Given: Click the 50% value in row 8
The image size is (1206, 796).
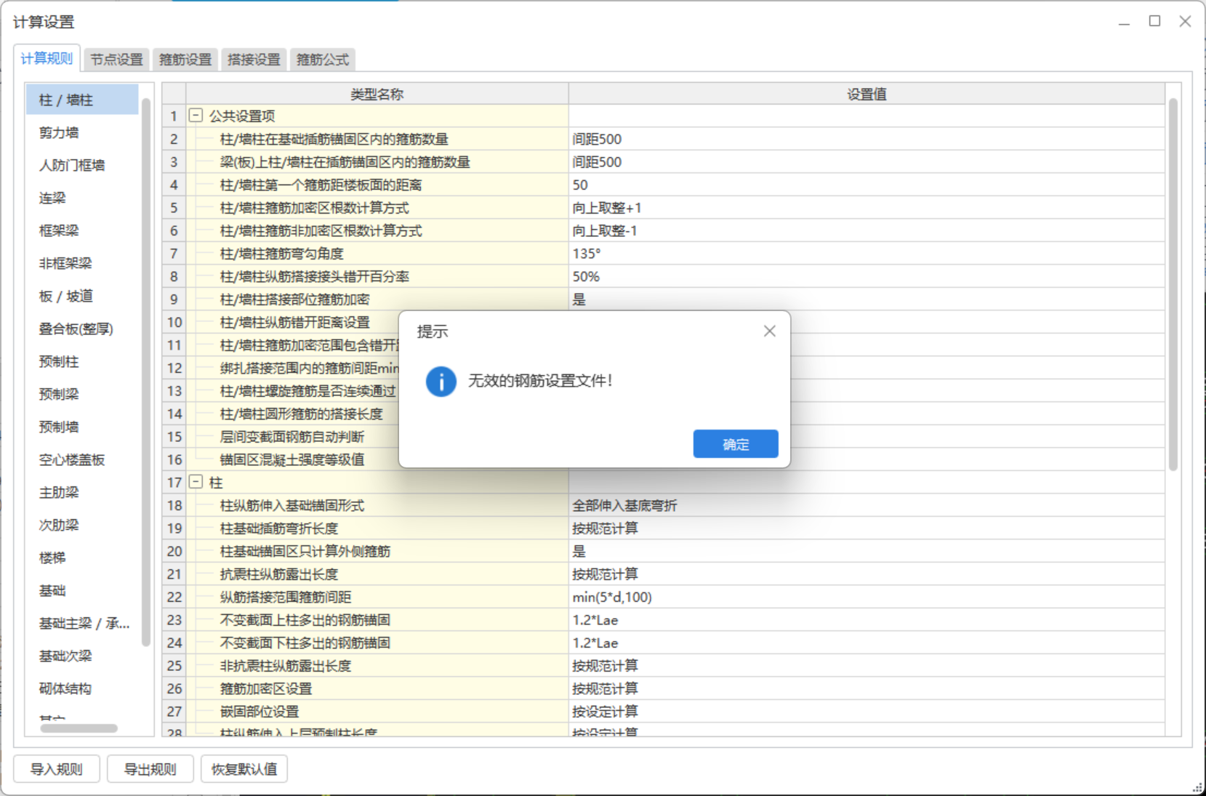Looking at the screenshot, I should [x=867, y=276].
